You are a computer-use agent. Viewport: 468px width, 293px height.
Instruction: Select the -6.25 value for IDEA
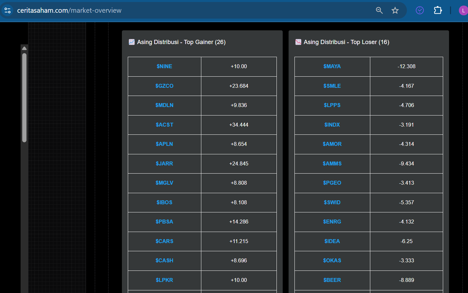click(x=407, y=241)
